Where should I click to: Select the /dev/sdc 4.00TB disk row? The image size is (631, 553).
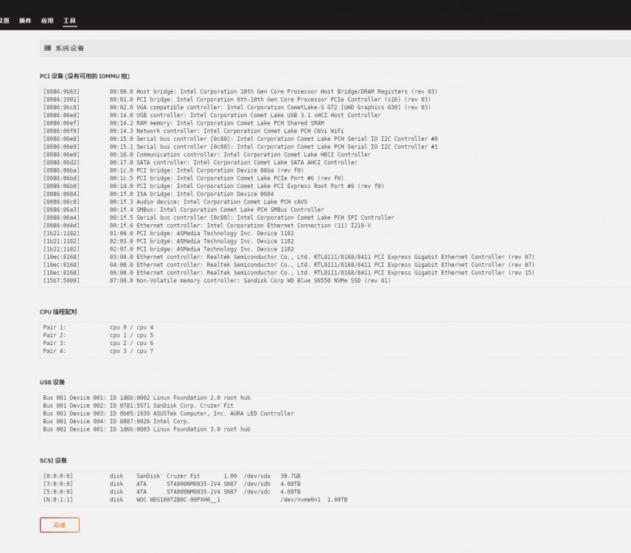click(172, 492)
